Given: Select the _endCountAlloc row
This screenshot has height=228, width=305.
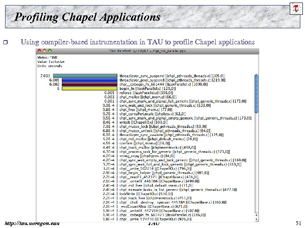Looking at the screenshot, I should point(154,206).
